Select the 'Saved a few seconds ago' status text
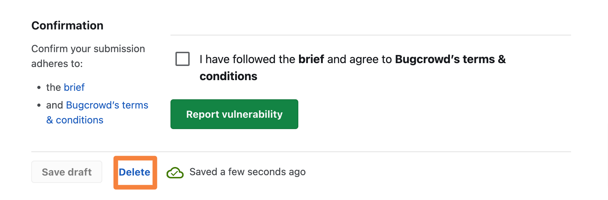The image size is (608, 200). coord(248,172)
